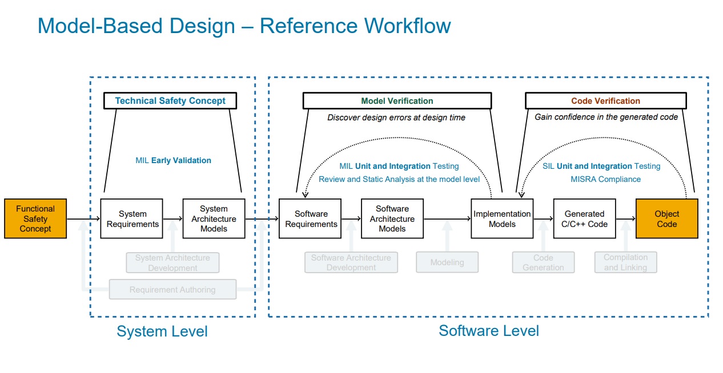Click the greyed Modeling box

click(447, 262)
